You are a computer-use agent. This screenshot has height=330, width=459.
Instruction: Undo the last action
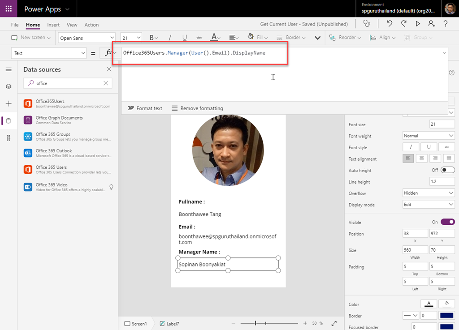(x=390, y=24)
